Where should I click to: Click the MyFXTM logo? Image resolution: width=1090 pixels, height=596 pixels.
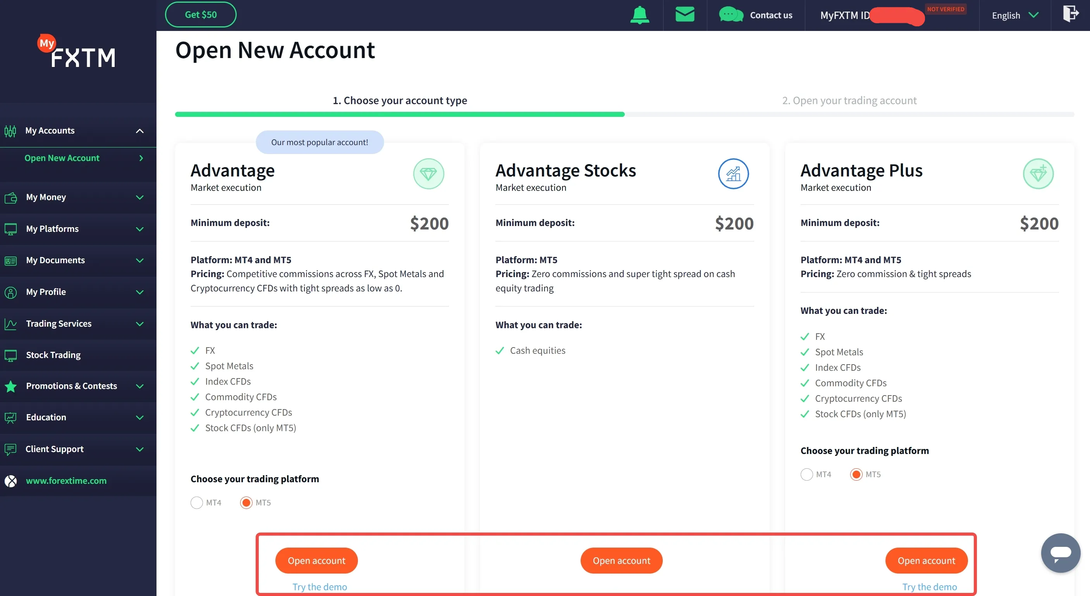tap(77, 51)
